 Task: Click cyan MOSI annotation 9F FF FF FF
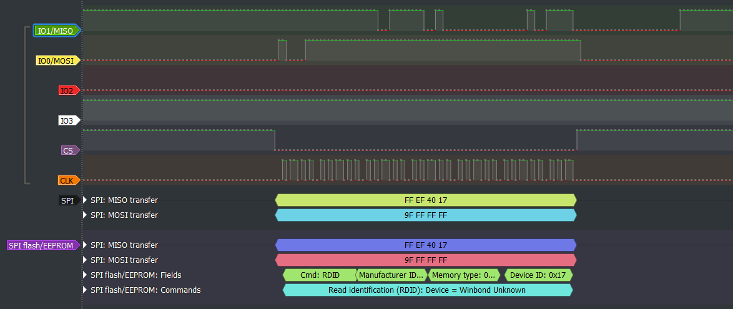tap(426, 215)
